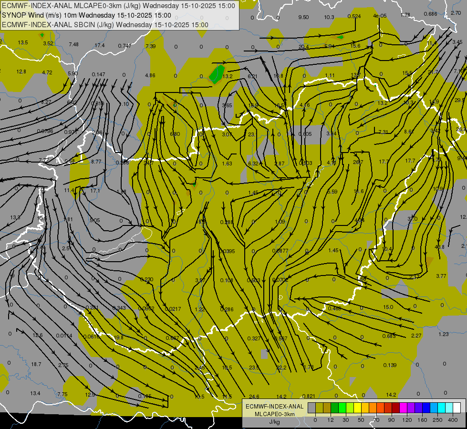
Task: Click the map value 9.50
Action: 303,17
